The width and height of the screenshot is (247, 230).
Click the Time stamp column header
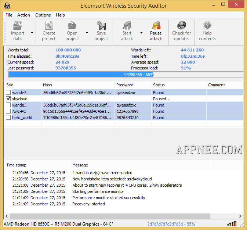point(37,165)
